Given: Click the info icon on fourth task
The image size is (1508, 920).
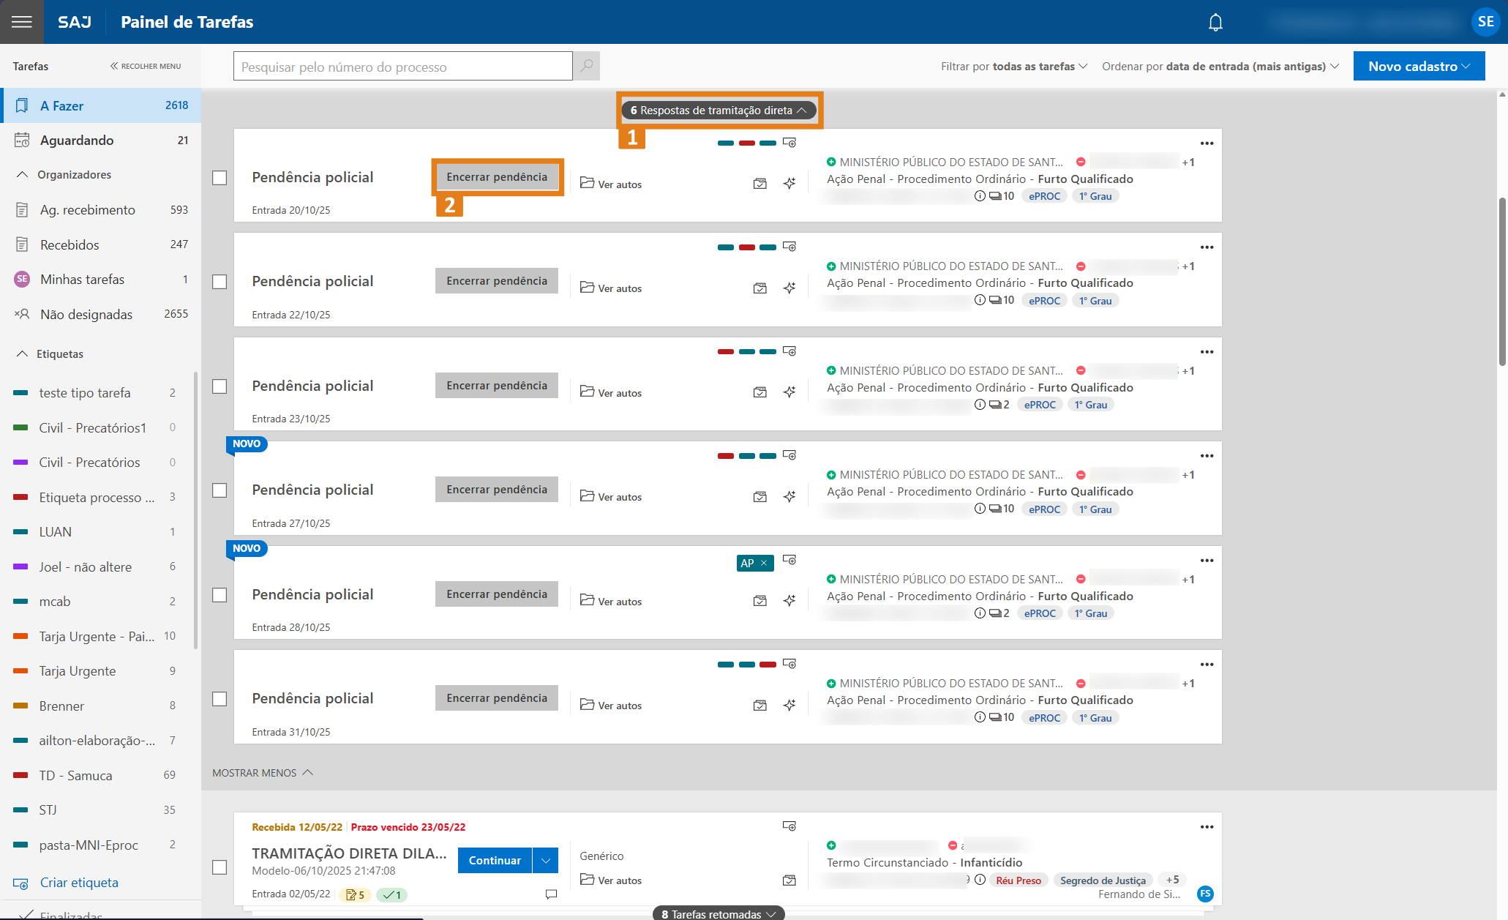Looking at the screenshot, I should click(x=980, y=509).
